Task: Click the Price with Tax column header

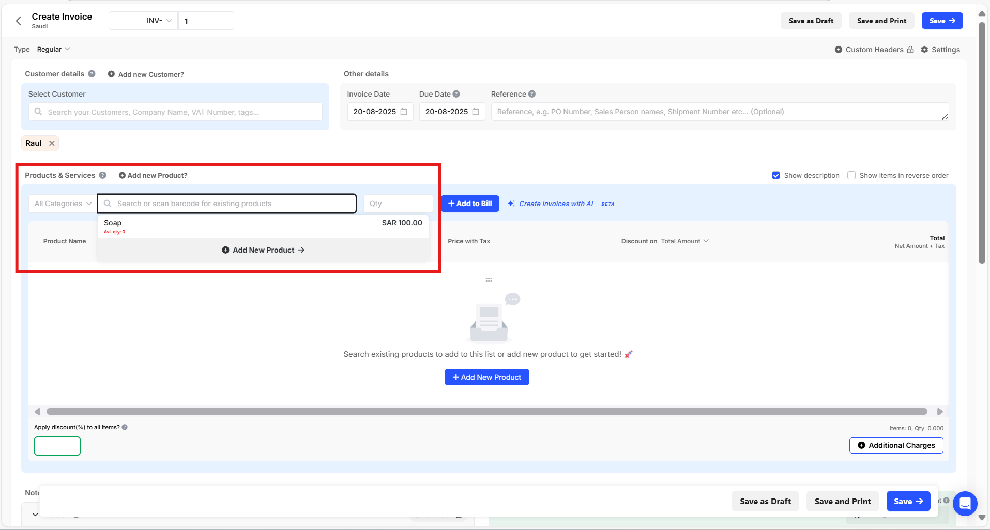Action: [x=469, y=241]
